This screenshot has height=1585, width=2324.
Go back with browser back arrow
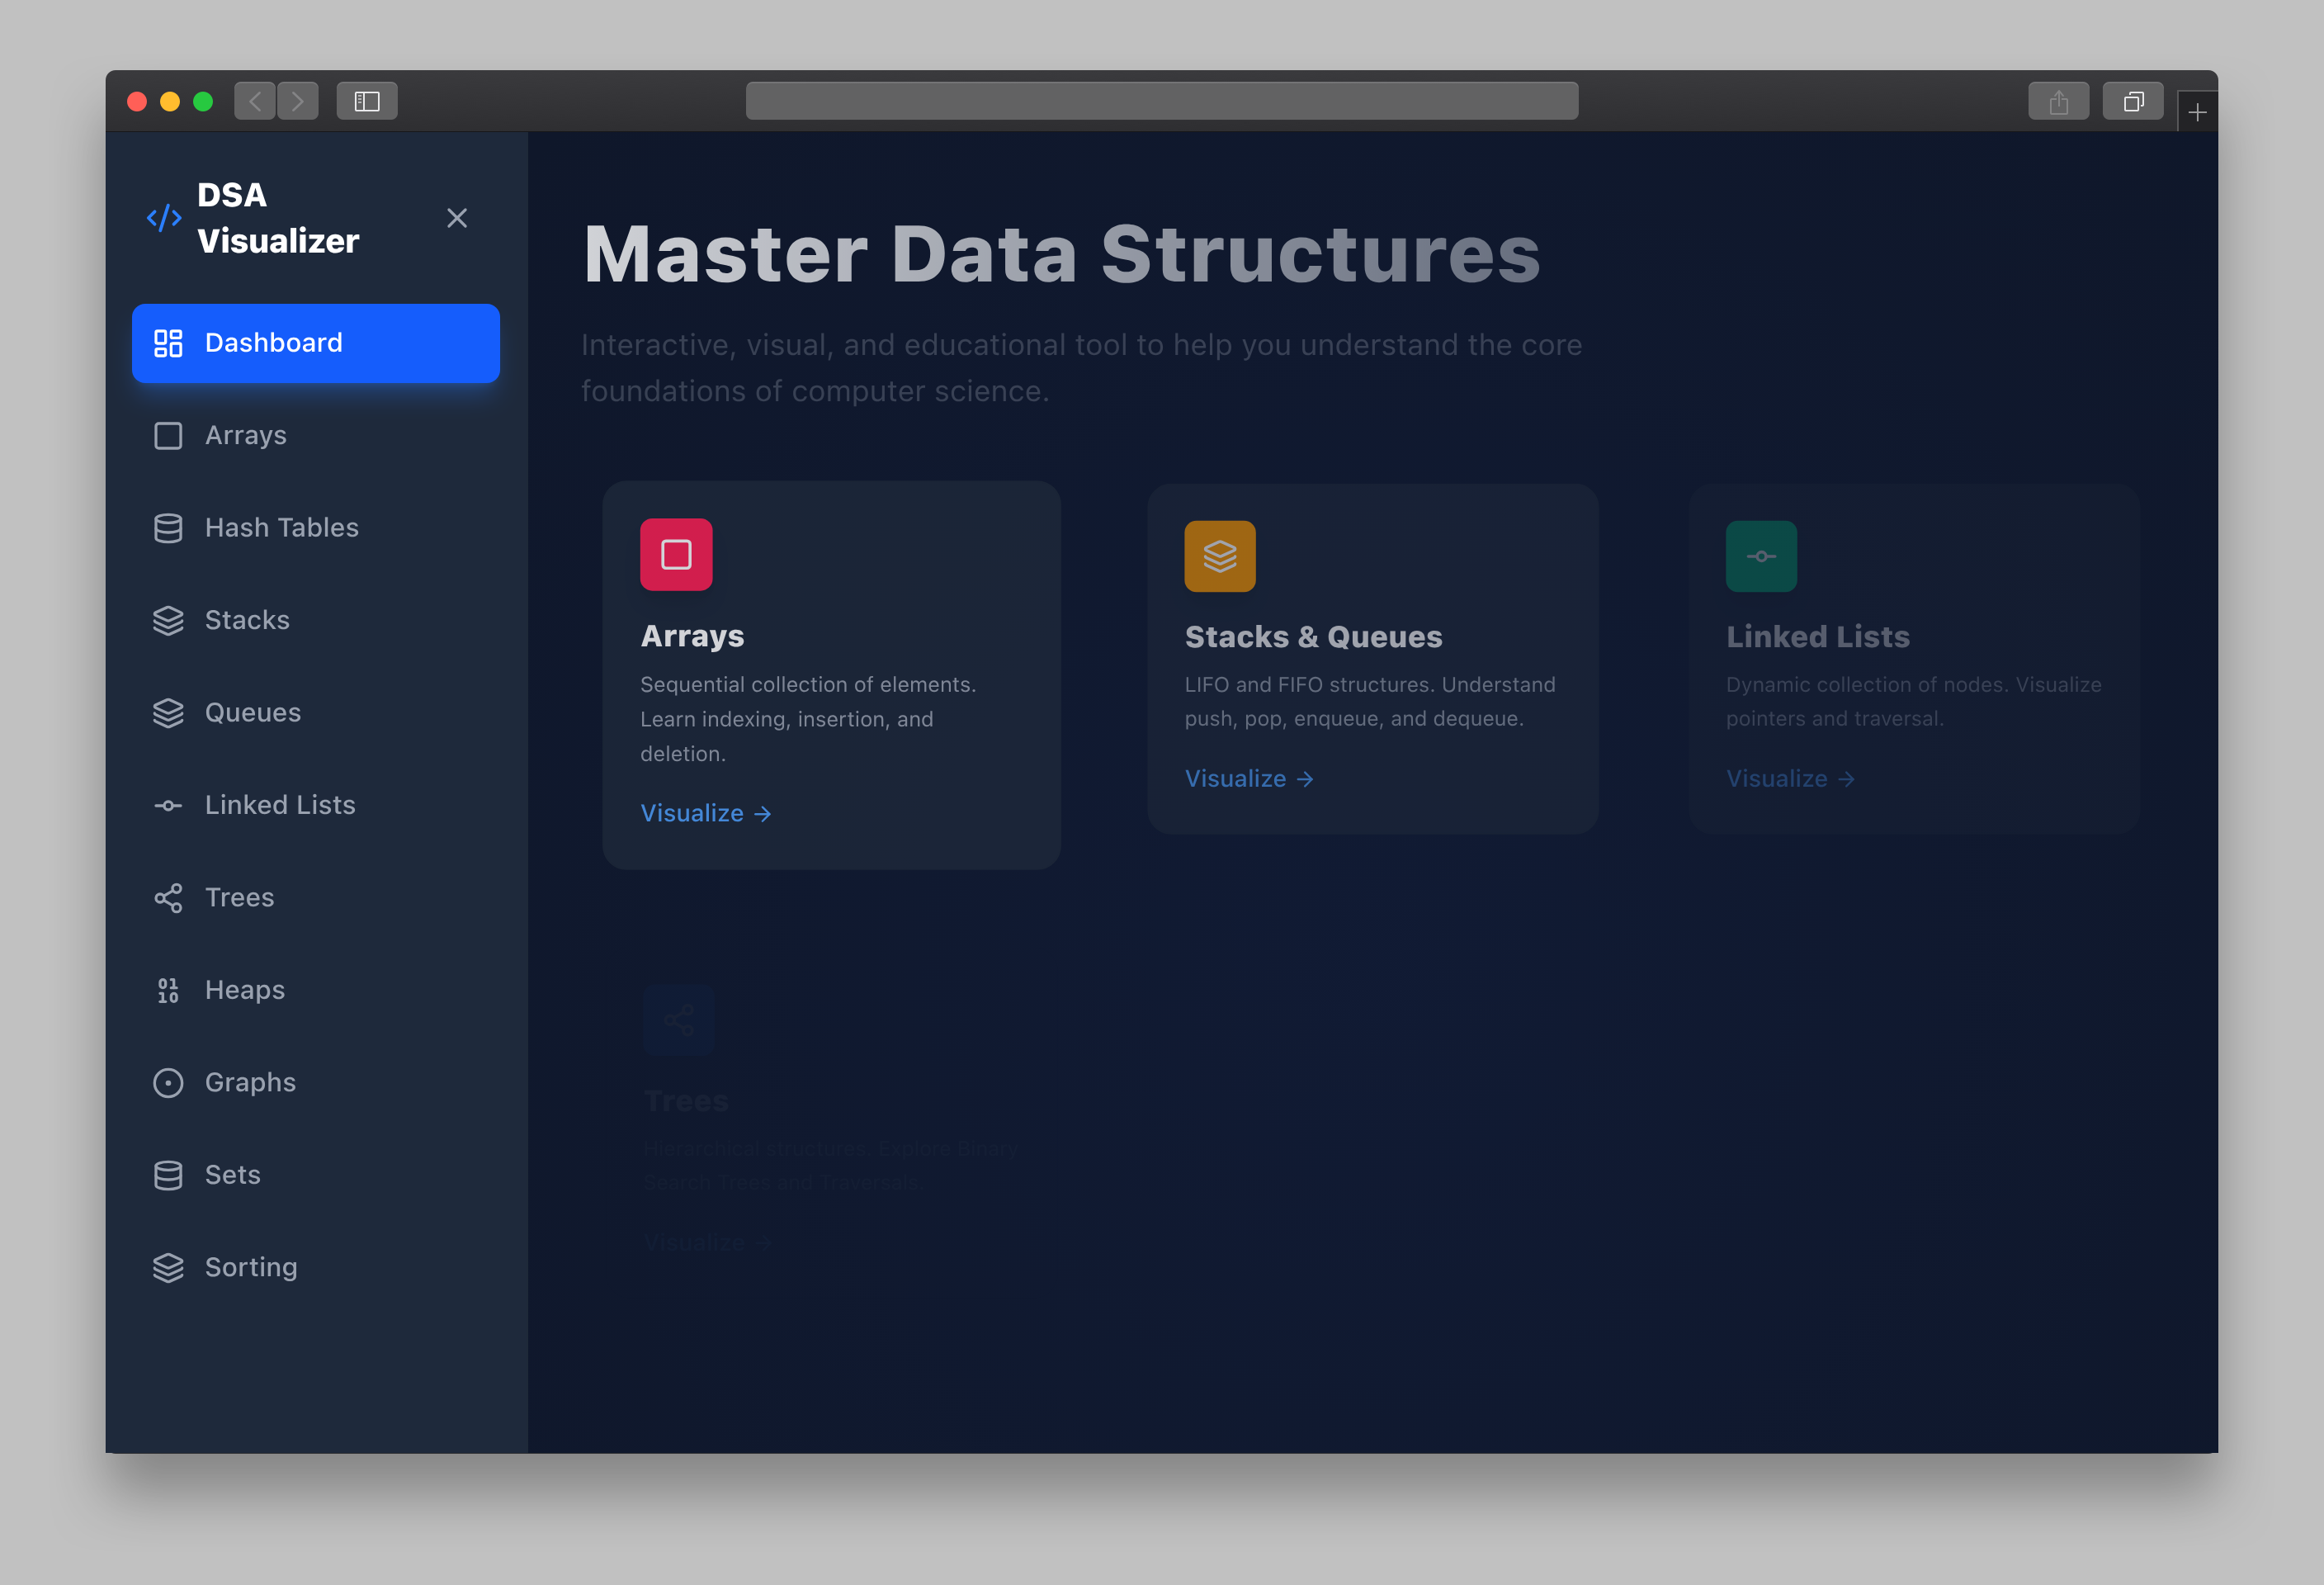[x=255, y=101]
